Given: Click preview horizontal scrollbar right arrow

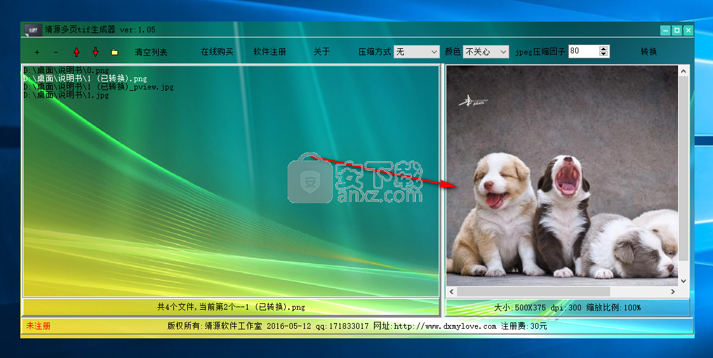Looking at the screenshot, I should 673,291.
